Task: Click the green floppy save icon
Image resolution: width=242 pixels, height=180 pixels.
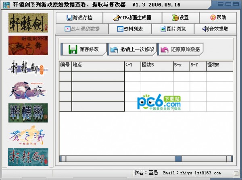Action: pos(73,50)
